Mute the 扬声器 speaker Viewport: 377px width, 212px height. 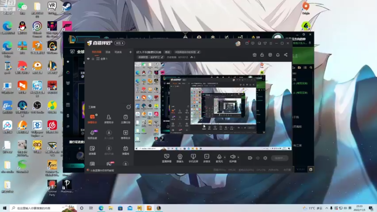tap(232, 158)
